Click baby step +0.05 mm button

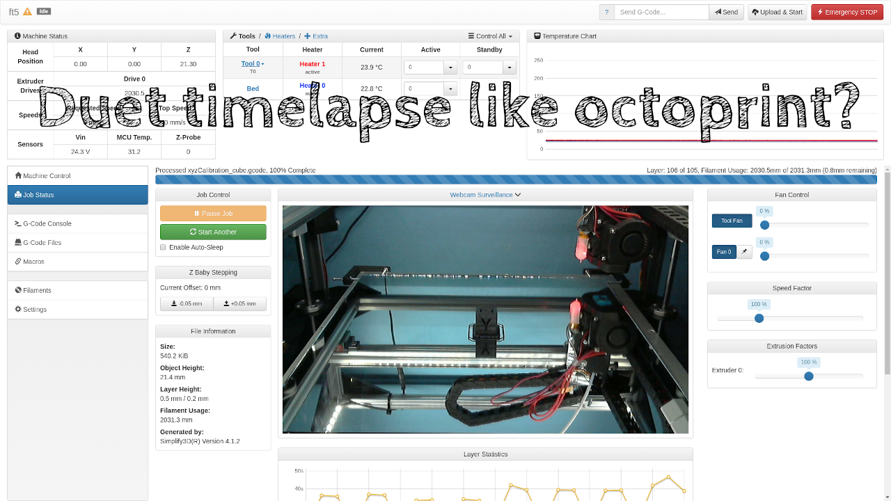pos(239,303)
